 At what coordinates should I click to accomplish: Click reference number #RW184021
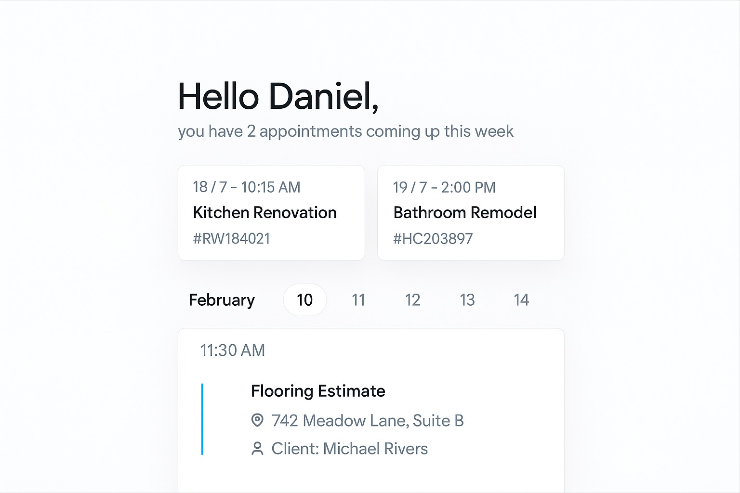click(231, 239)
